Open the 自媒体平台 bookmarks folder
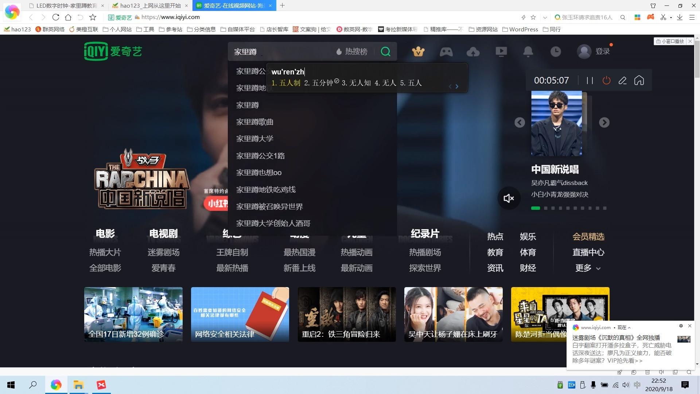 pyautogui.click(x=238, y=29)
